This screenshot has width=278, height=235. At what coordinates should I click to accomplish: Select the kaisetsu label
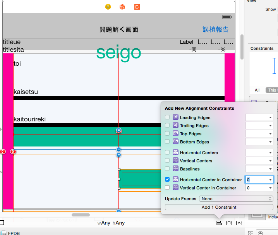click(x=26, y=92)
